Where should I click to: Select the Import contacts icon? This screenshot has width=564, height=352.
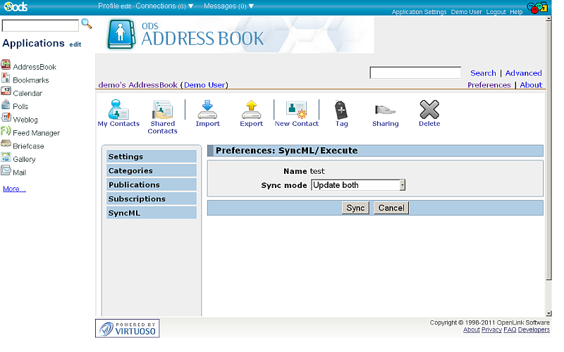click(207, 110)
